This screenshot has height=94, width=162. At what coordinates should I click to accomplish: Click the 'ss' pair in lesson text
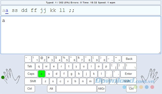(x=15, y=10)
